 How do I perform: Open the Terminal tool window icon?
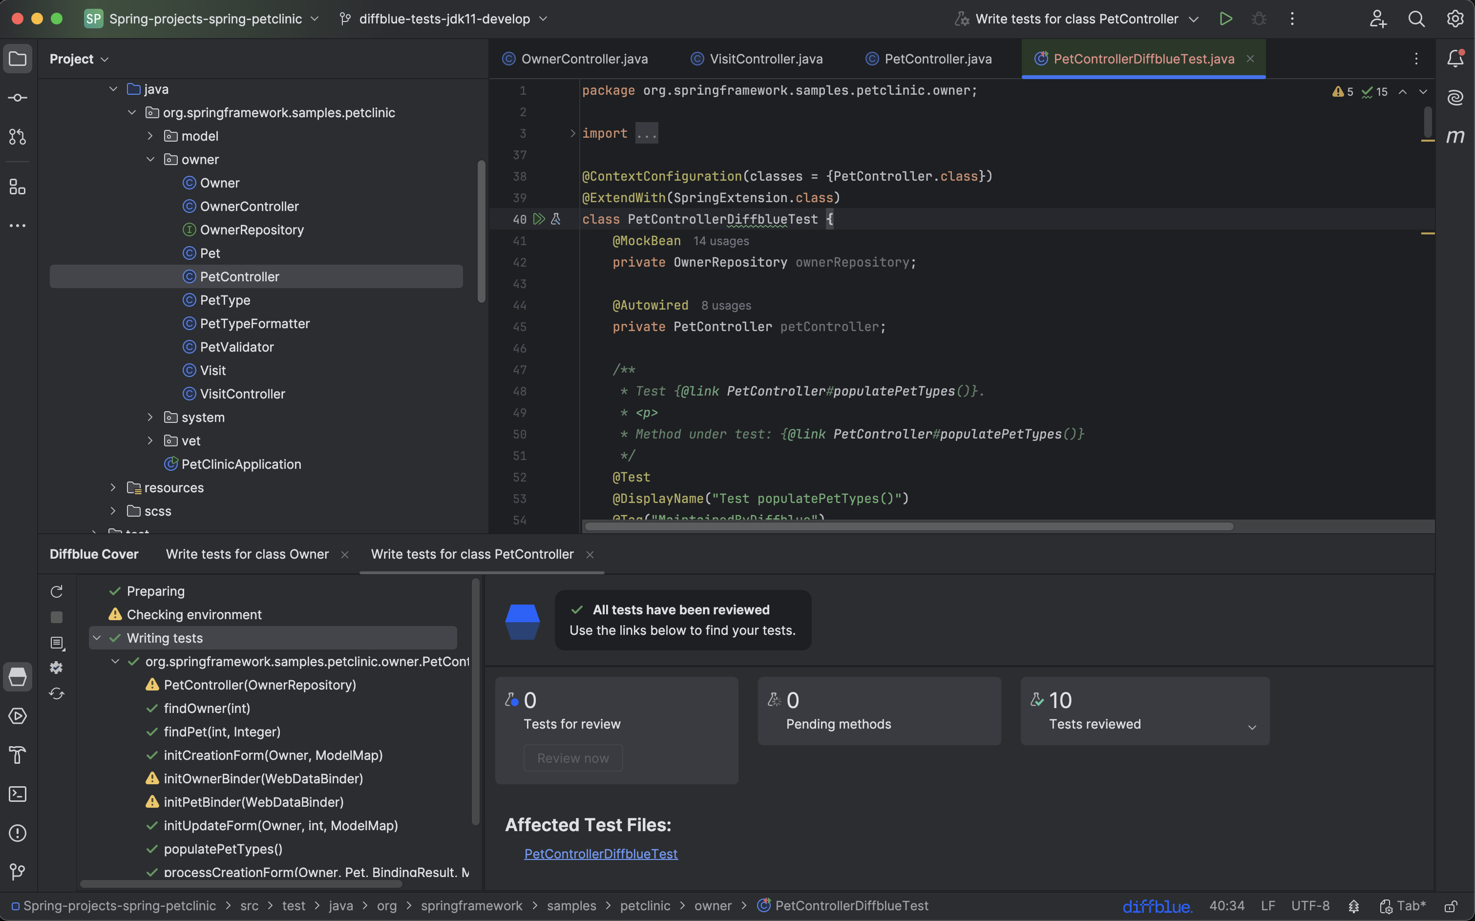point(18,794)
